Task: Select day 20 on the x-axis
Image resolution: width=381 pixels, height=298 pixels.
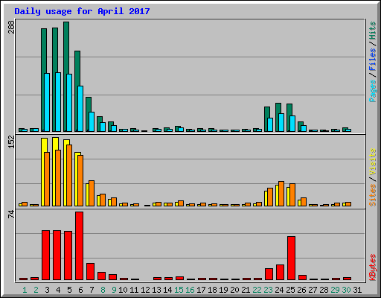Action: pyautogui.click(x=234, y=290)
